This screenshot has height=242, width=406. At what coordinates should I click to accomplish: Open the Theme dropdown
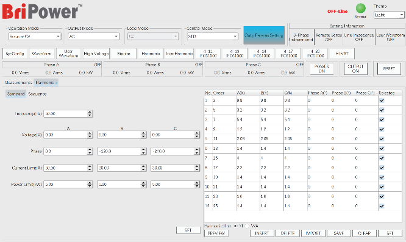click(x=389, y=15)
